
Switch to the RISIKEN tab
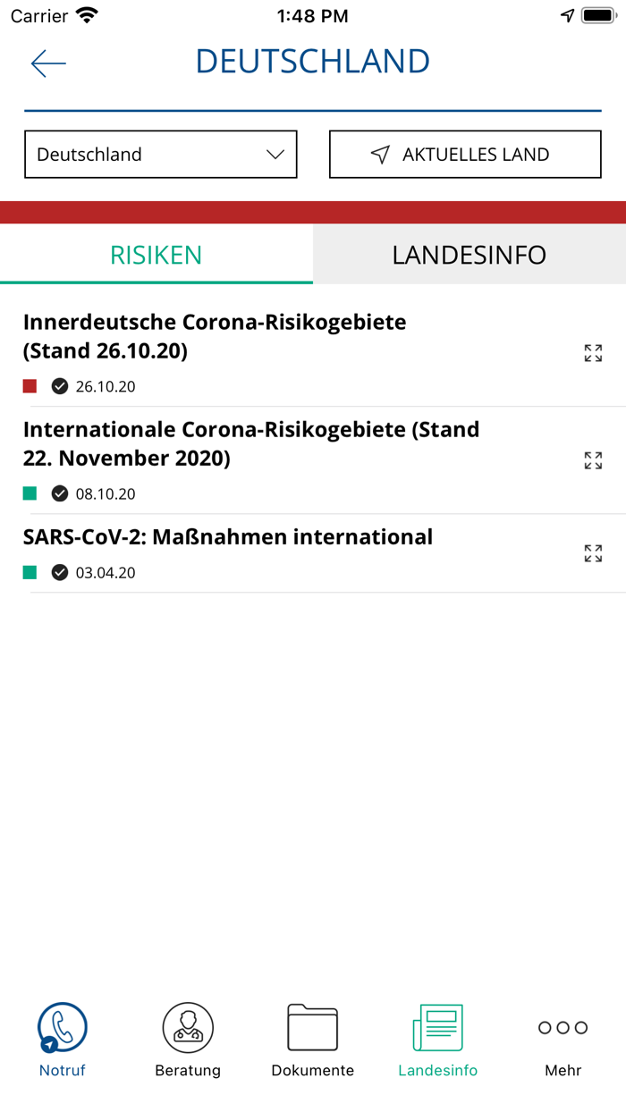pos(156,255)
